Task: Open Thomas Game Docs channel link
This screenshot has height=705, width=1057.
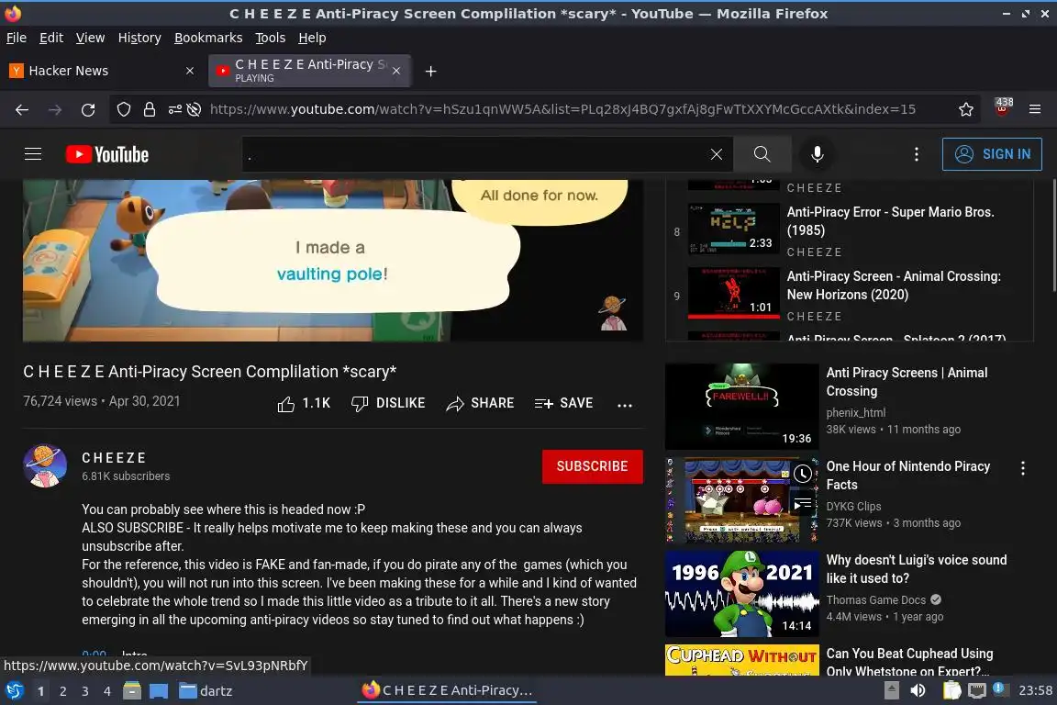Action: click(875, 599)
